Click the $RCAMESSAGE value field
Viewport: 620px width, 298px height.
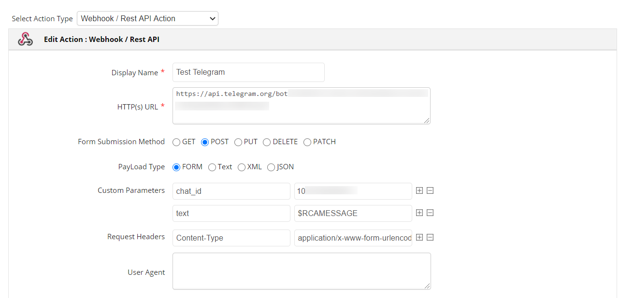[x=353, y=213]
